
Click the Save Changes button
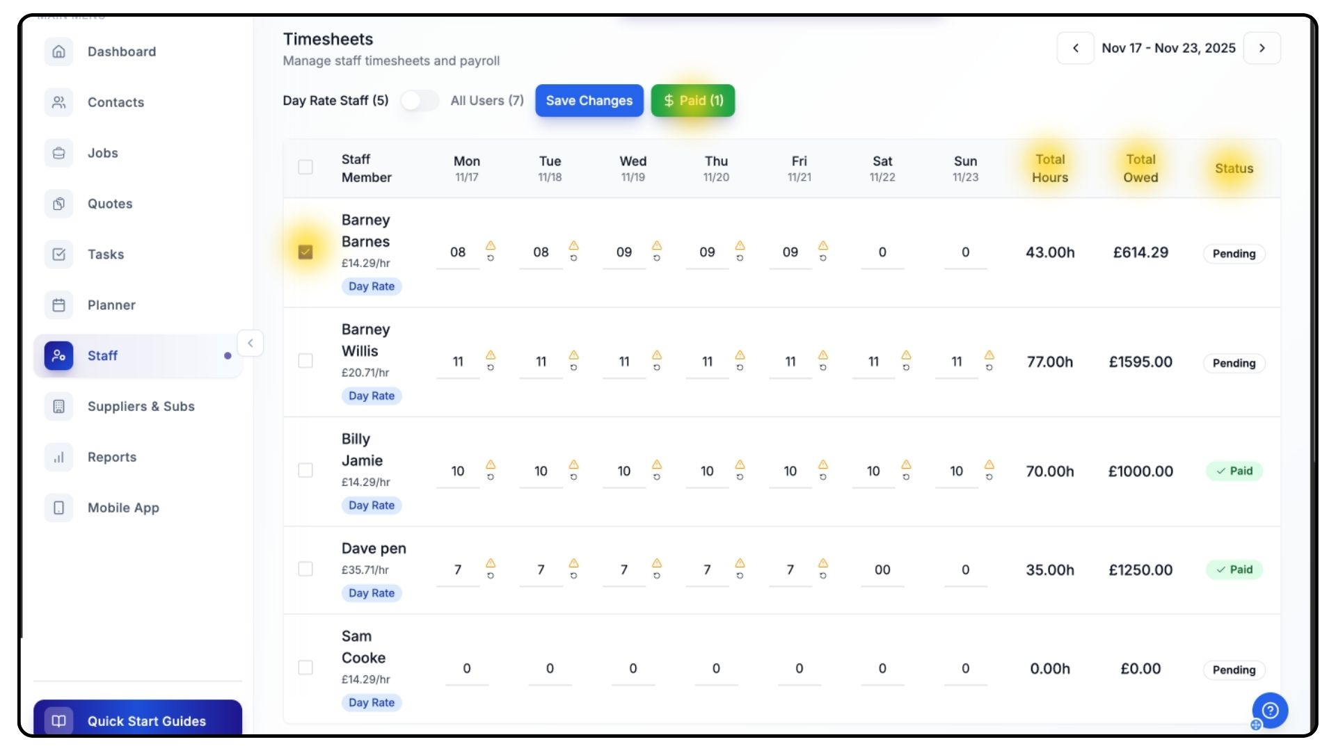[x=589, y=101]
